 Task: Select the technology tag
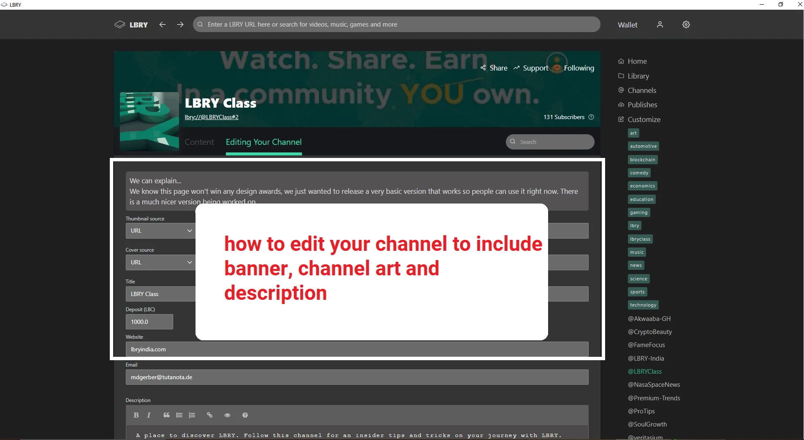click(x=643, y=305)
